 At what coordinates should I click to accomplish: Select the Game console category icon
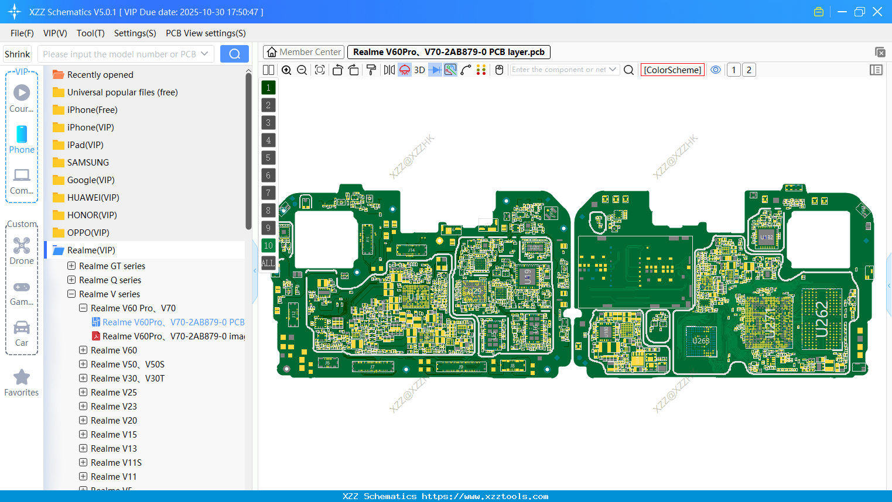click(22, 293)
